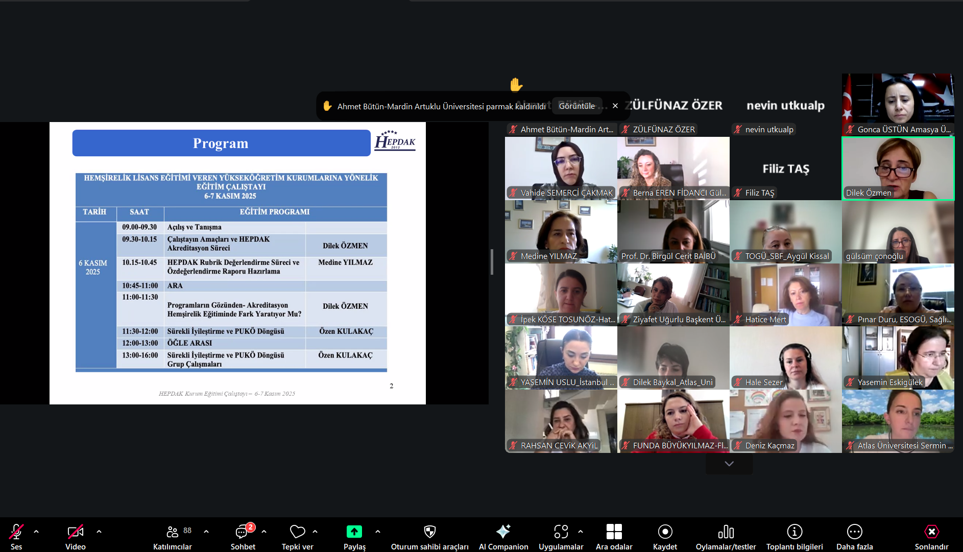Expand audio options arrow next to Ses

click(x=36, y=532)
